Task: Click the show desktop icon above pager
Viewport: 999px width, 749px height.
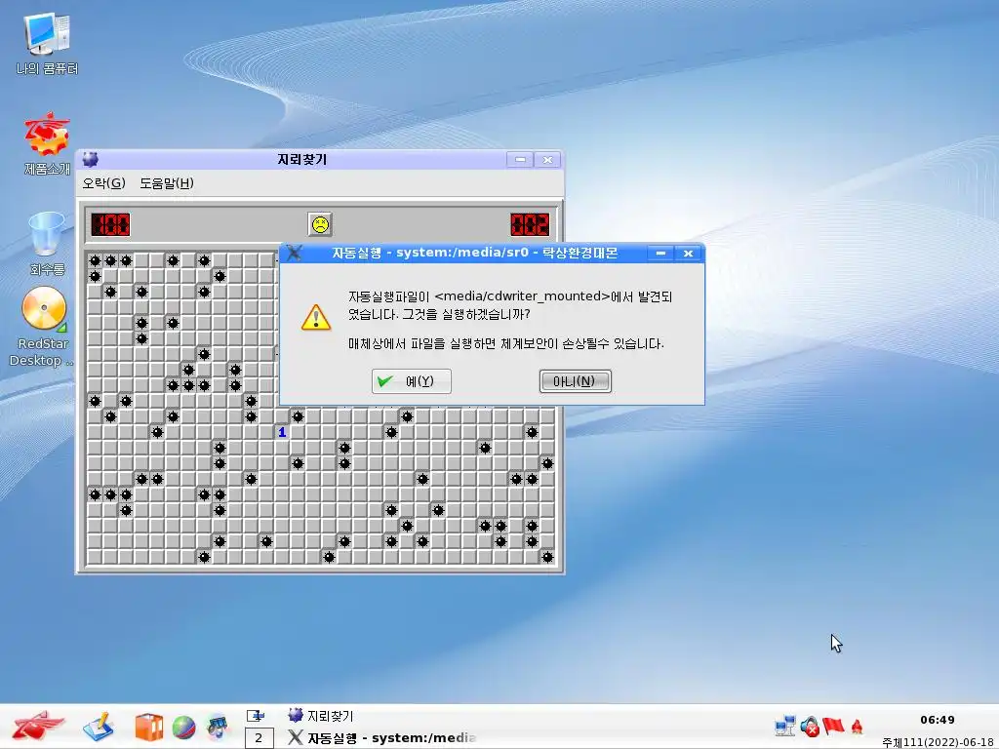Action: (257, 716)
